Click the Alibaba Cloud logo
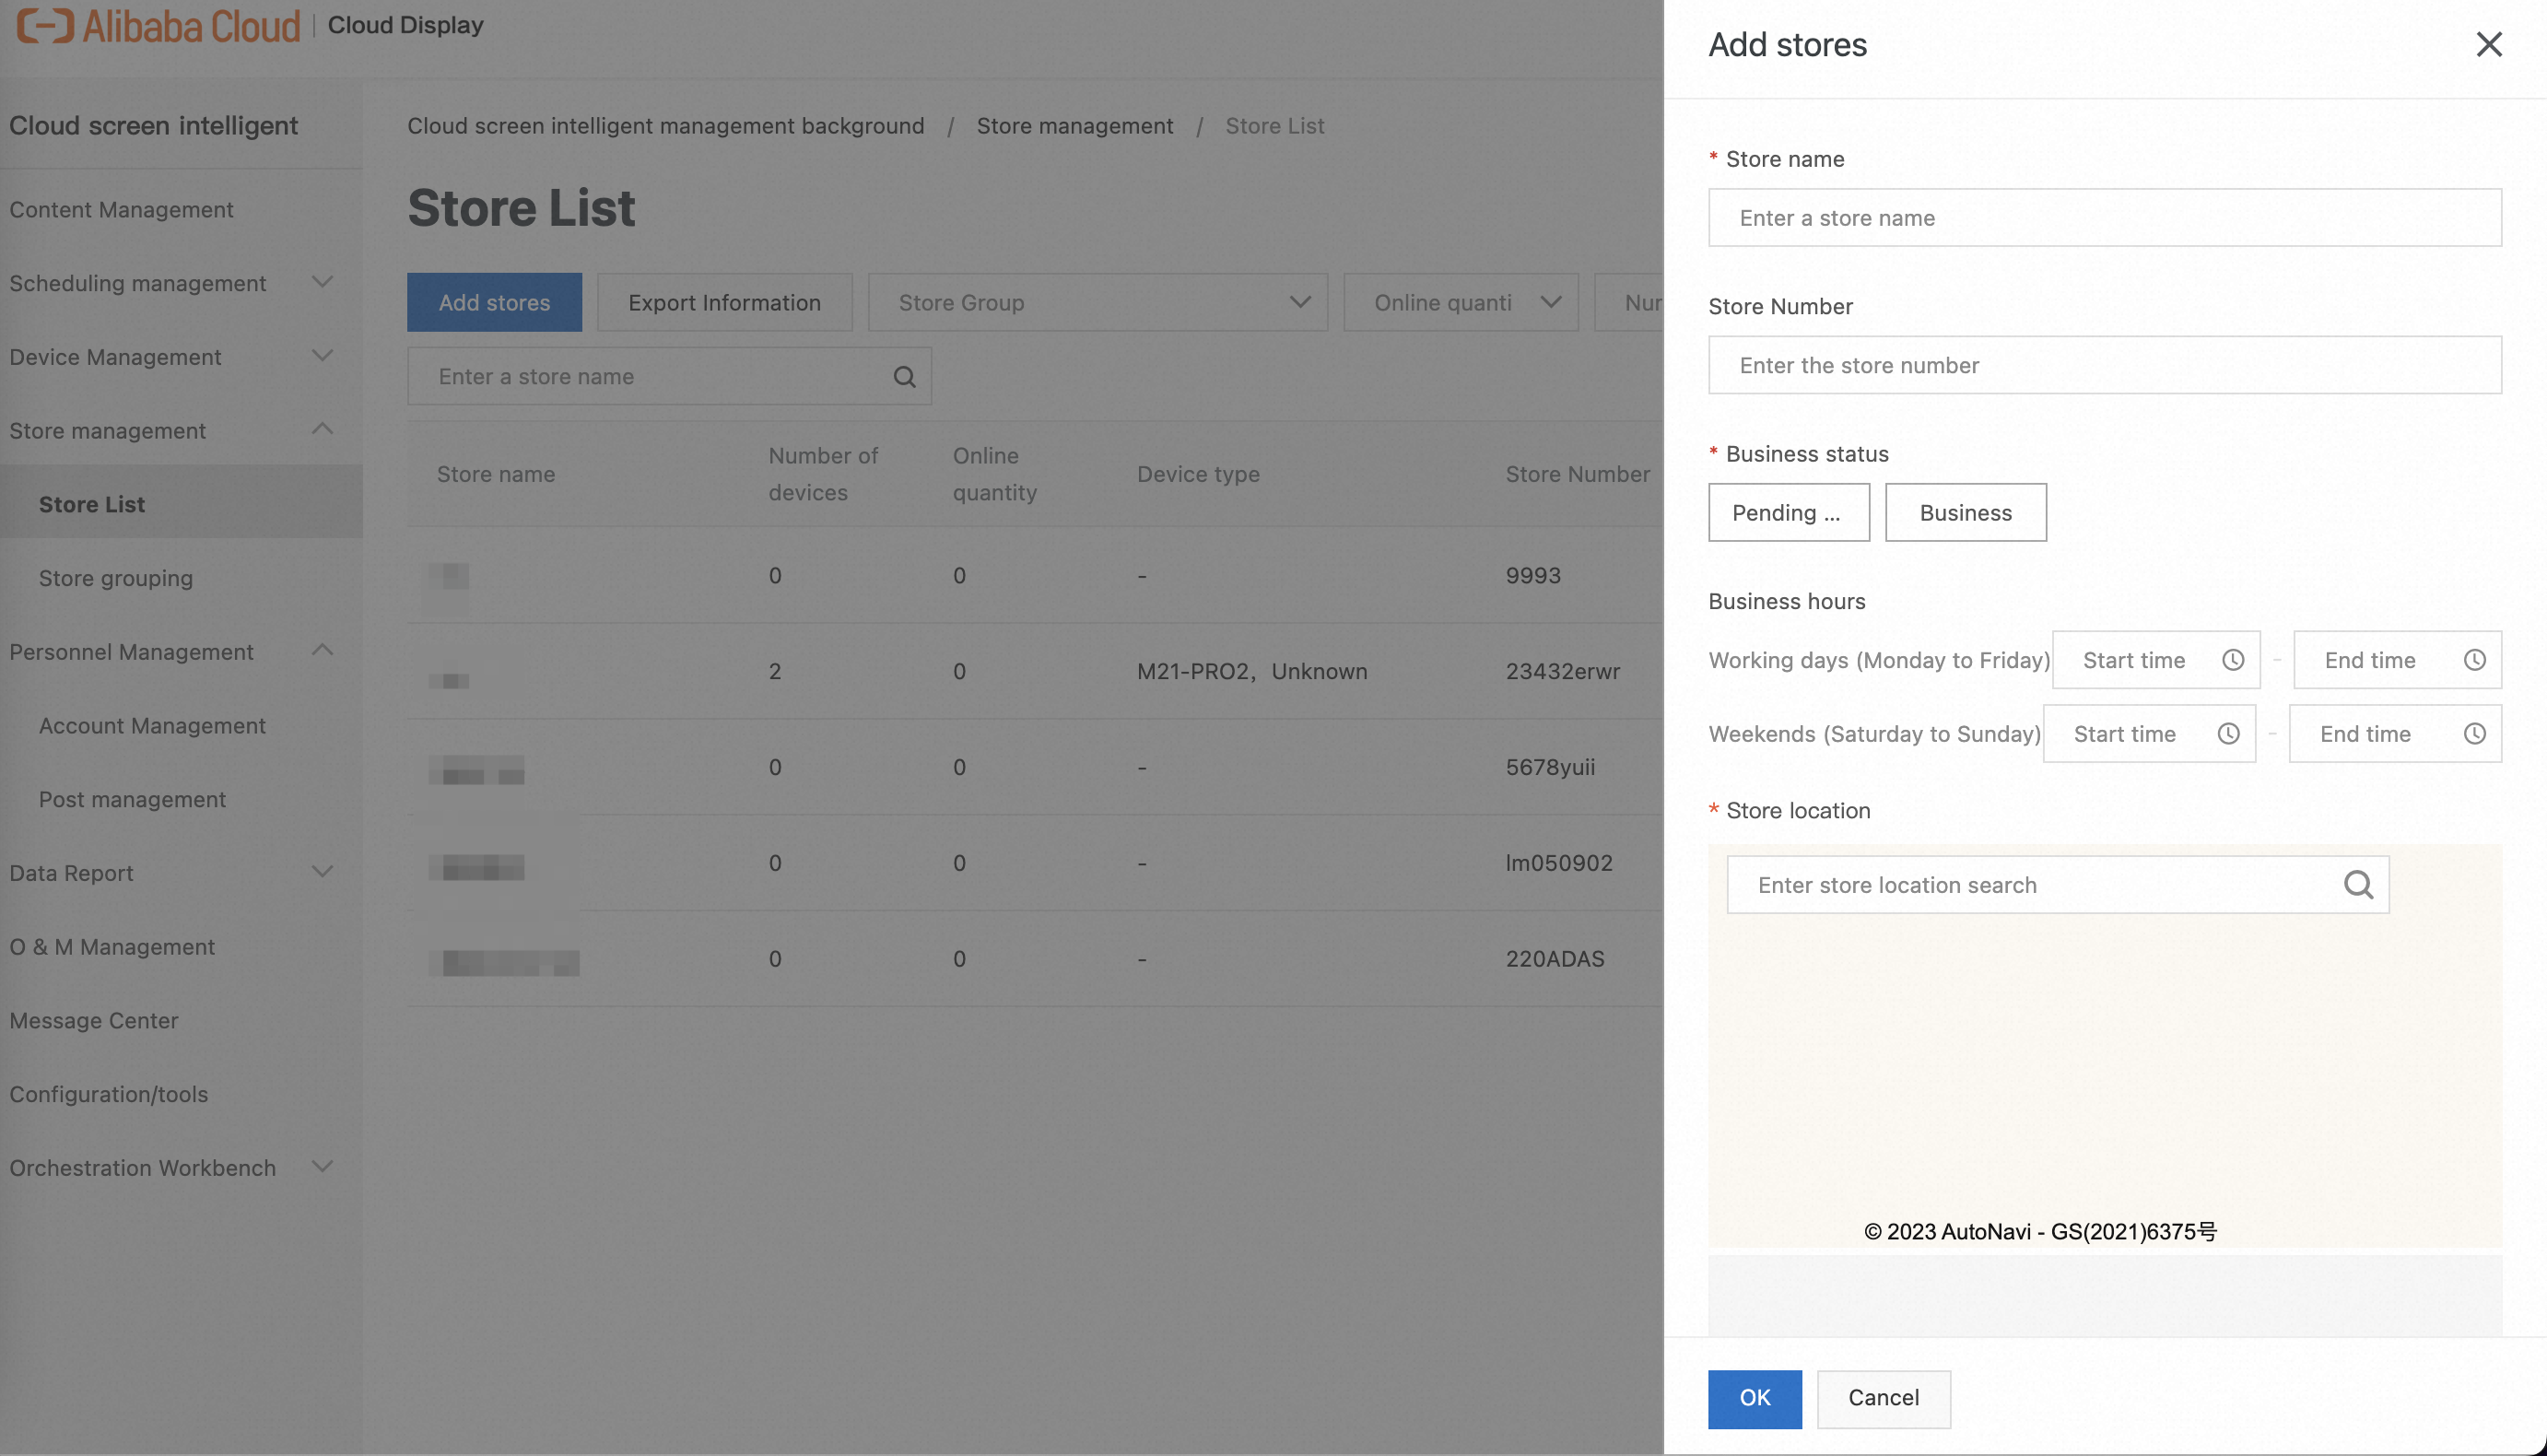This screenshot has height=1456, width=2547. (158, 25)
